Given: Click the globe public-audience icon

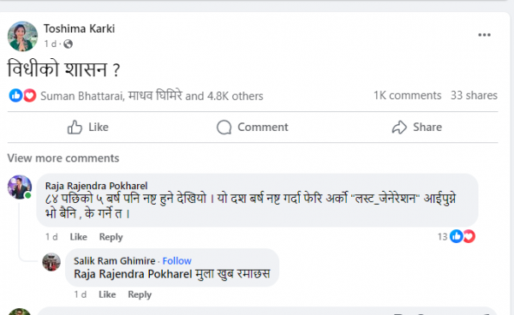Looking at the screenshot, I should (68, 44).
